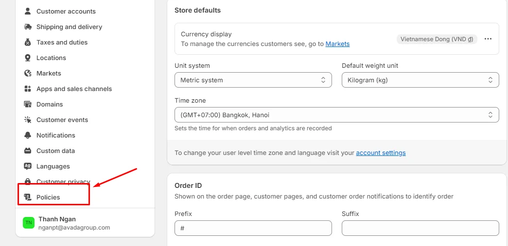Open the account settings link
The height and width of the screenshot is (246, 508).
tap(381, 153)
